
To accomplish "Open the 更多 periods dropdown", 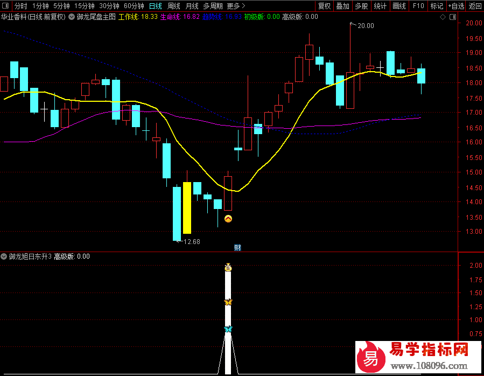I will [235, 6].
